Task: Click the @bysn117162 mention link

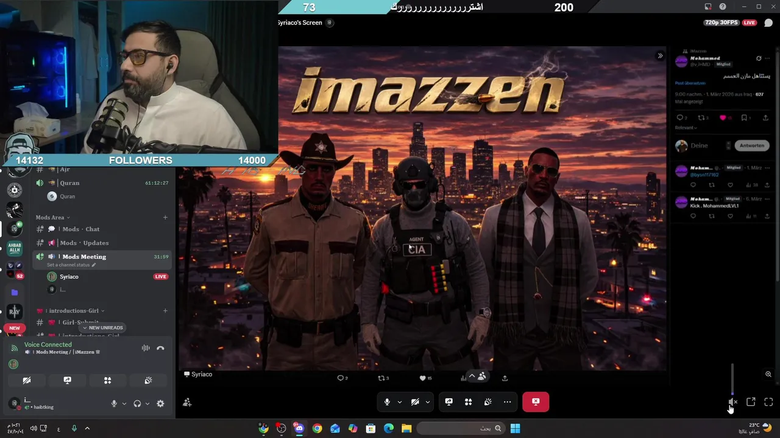Action: click(704, 175)
